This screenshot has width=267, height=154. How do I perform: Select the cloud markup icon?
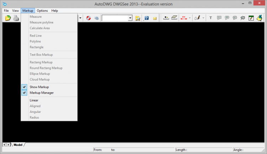point(243,18)
